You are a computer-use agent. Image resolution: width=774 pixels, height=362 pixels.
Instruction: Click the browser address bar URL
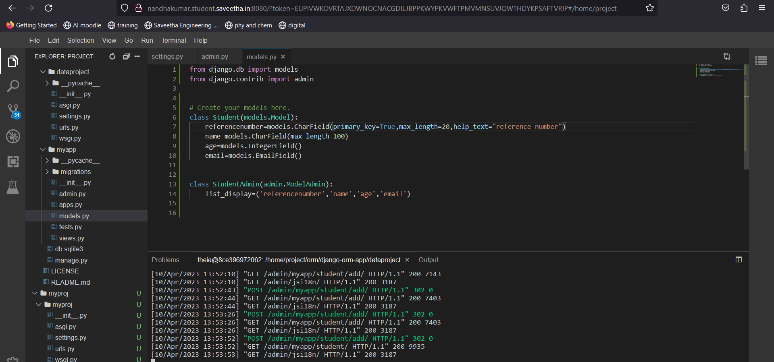tap(382, 8)
